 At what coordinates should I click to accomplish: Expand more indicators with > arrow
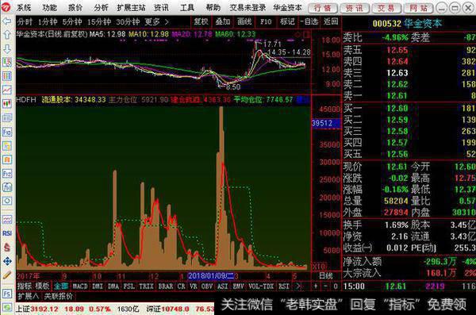(x=297, y=286)
